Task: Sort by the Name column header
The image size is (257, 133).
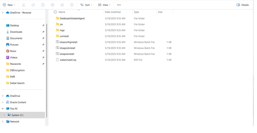Action: coord(62,12)
